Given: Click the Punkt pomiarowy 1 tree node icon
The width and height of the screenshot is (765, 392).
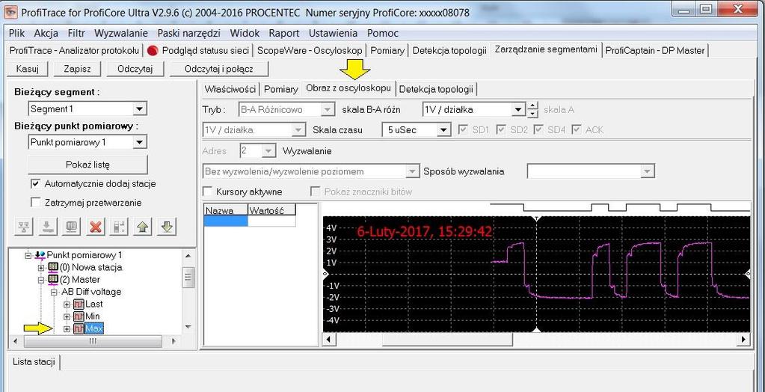Looking at the screenshot, I should pyautogui.click(x=40, y=255).
